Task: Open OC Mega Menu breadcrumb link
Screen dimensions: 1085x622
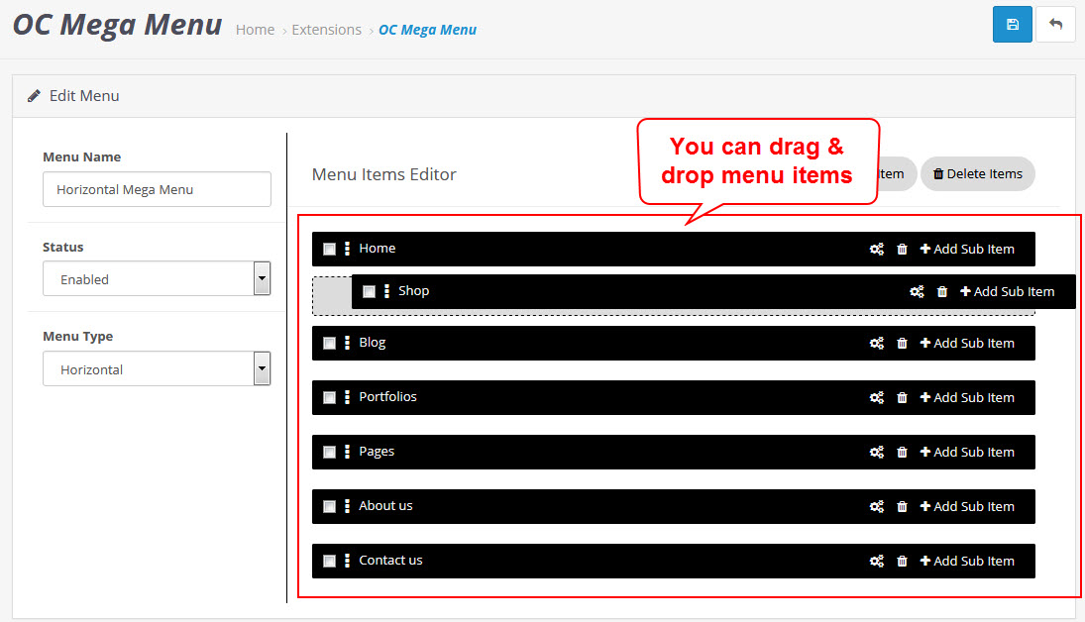Action: pos(428,30)
